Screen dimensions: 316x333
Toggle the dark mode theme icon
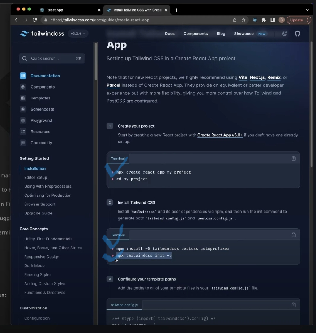tap(285, 34)
